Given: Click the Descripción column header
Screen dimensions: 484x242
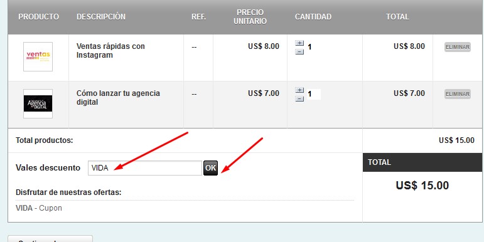Looking at the screenshot, I should pos(101,17).
